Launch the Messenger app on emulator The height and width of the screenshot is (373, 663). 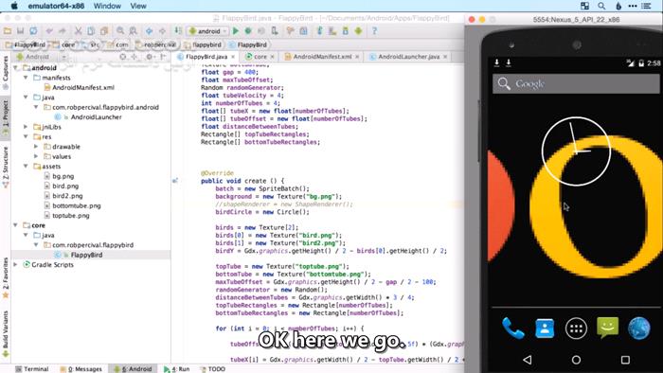coord(608,328)
